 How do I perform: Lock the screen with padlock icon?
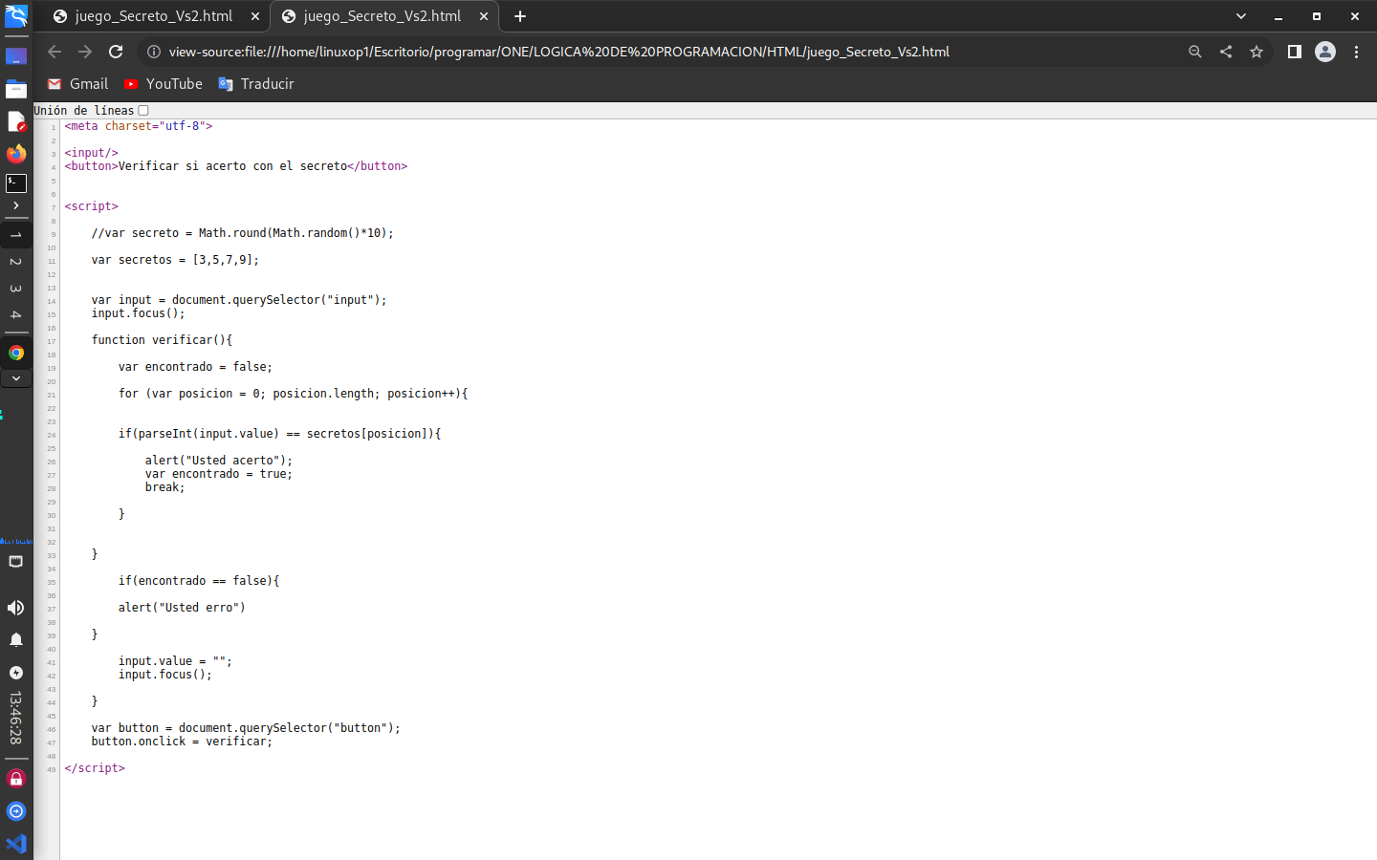point(16,779)
